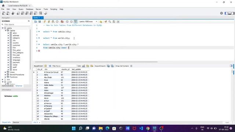
Task: Toggle word wrapping in the editor
Action: pos(118,22)
